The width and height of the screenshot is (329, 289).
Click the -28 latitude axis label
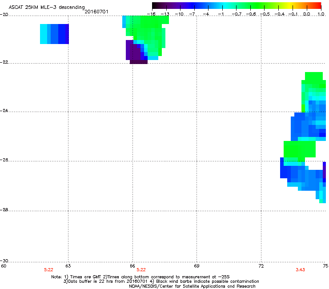4,210
